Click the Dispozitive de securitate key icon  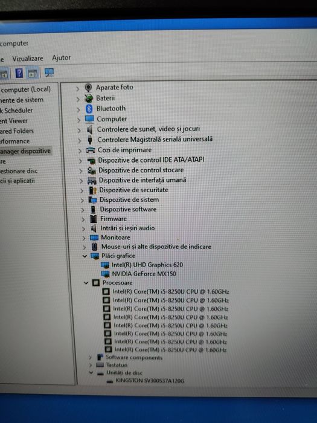point(92,190)
